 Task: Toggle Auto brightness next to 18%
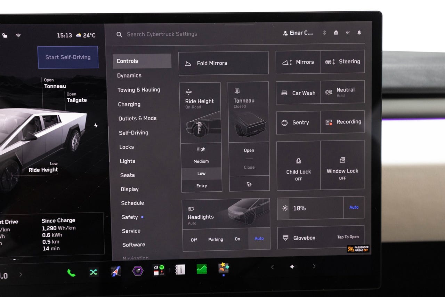click(x=354, y=207)
